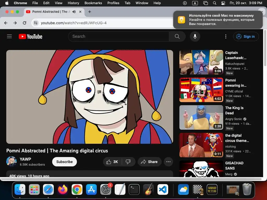Like the video with thumbs up
The height and width of the screenshot is (200, 267).
(x=112, y=162)
